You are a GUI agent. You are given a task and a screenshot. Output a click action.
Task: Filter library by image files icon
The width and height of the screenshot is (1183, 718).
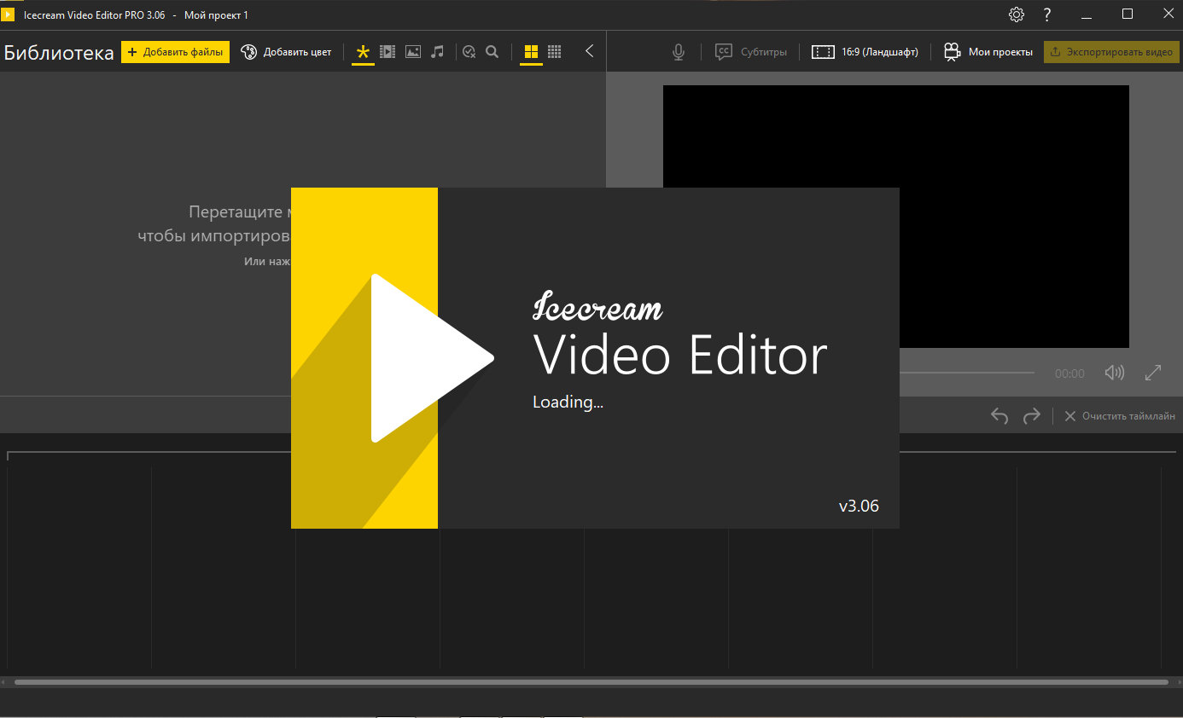(x=413, y=52)
